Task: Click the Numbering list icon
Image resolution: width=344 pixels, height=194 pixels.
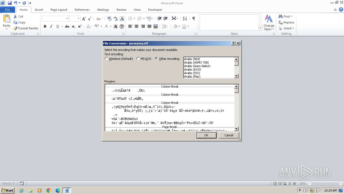Action: [x=139, y=19]
